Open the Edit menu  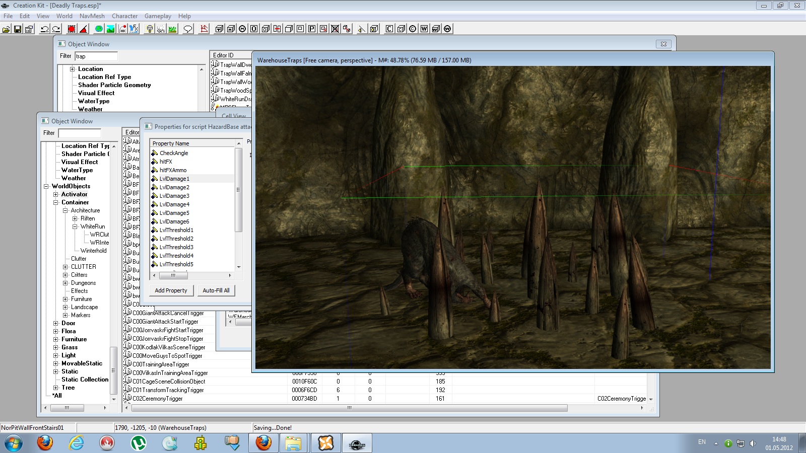click(x=25, y=16)
